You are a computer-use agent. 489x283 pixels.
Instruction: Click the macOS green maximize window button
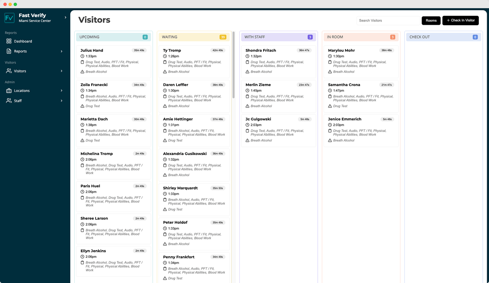pyautogui.click(x=15, y=4)
